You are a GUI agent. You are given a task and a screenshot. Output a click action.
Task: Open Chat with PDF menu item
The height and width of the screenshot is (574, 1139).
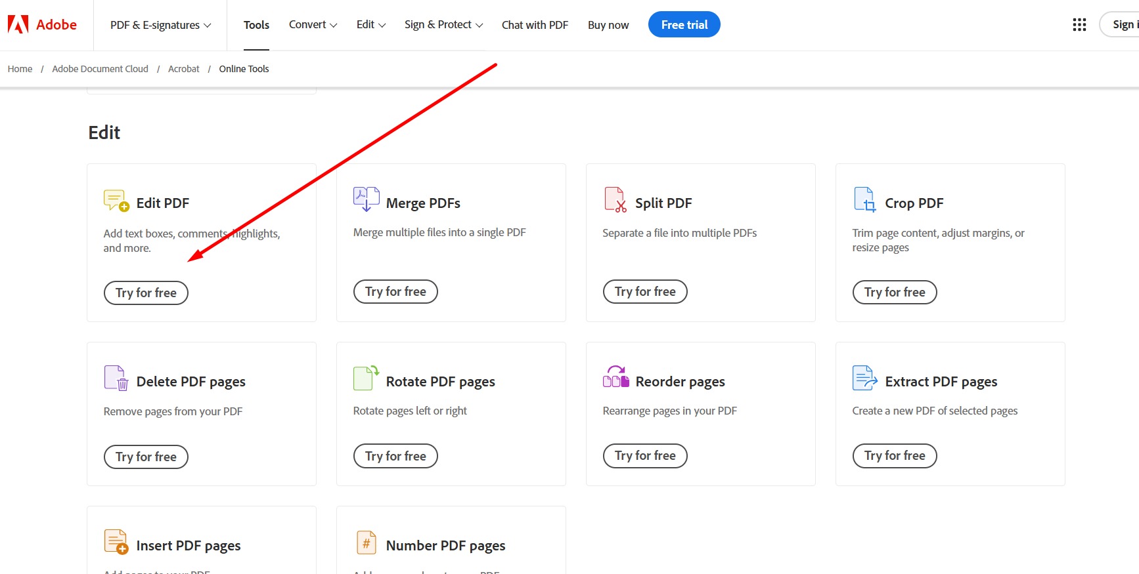[x=535, y=25]
